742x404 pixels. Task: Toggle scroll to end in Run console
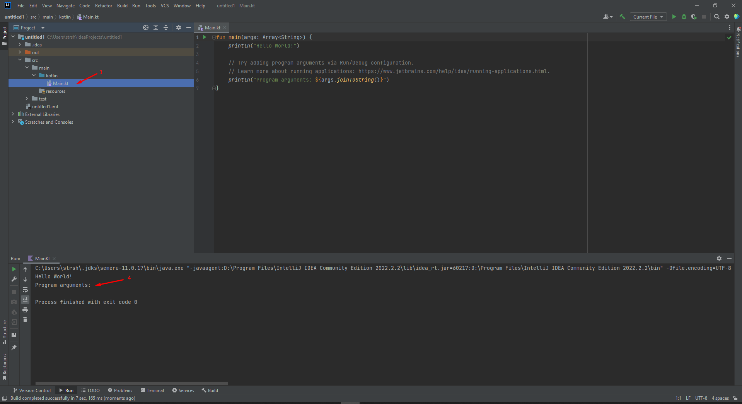[x=25, y=300]
